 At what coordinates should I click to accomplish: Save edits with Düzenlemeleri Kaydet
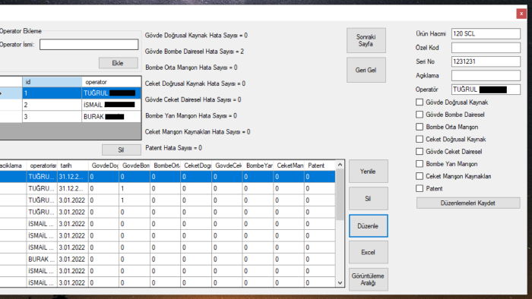468,203
